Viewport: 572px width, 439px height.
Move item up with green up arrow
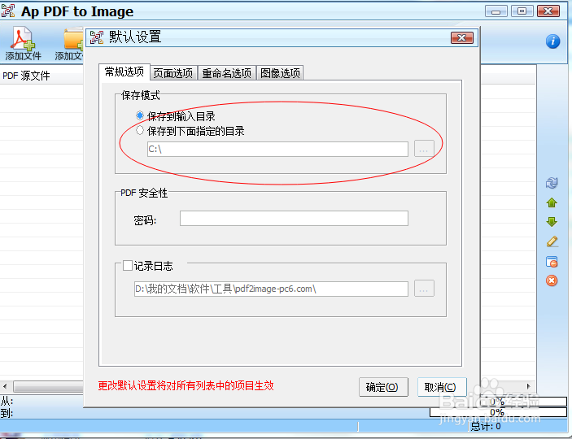coord(552,202)
